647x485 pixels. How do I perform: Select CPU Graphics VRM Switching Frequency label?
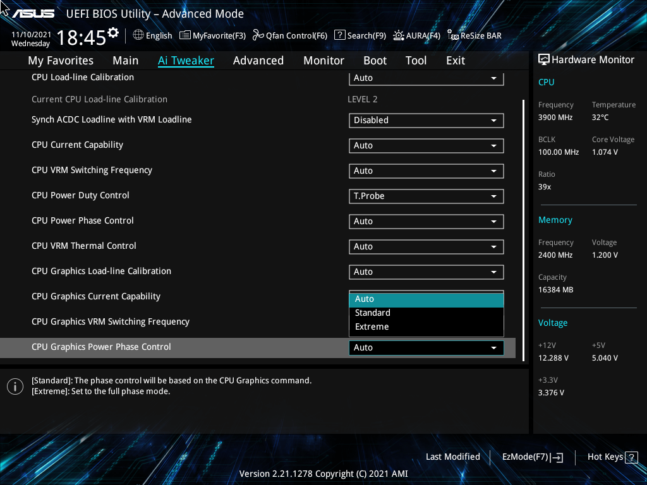pyautogui.click(x=111, y=321)
